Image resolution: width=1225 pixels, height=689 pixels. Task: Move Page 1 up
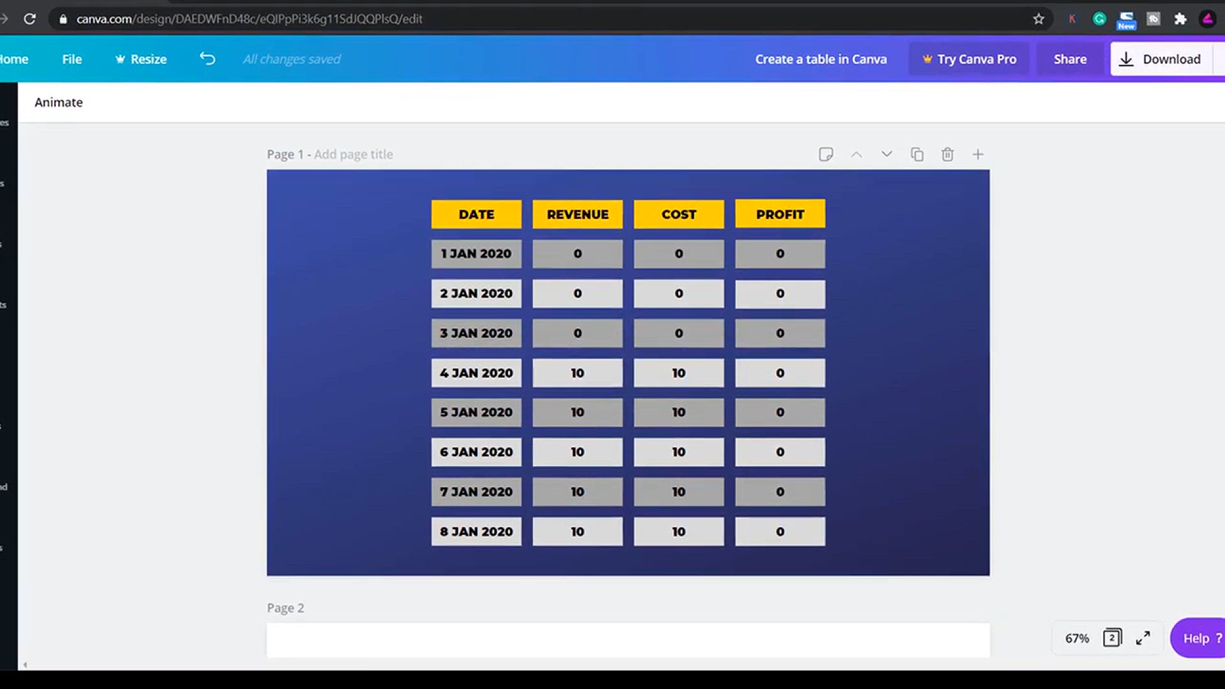pyautogui.click(x=856, y=154)
